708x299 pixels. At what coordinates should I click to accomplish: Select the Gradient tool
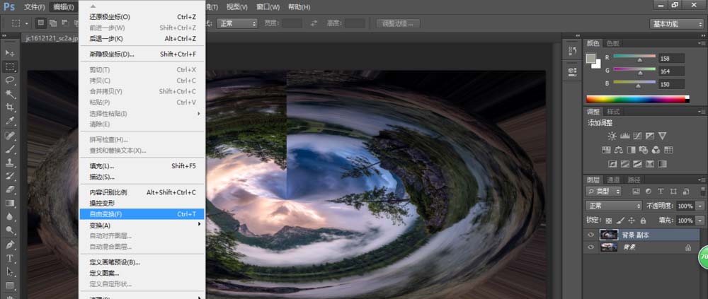click(10, 203)
